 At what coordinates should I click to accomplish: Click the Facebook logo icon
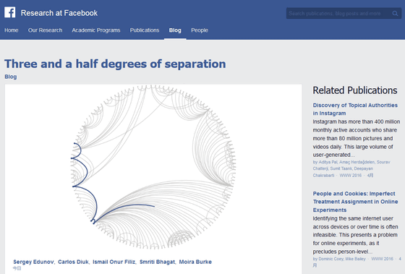10,12
